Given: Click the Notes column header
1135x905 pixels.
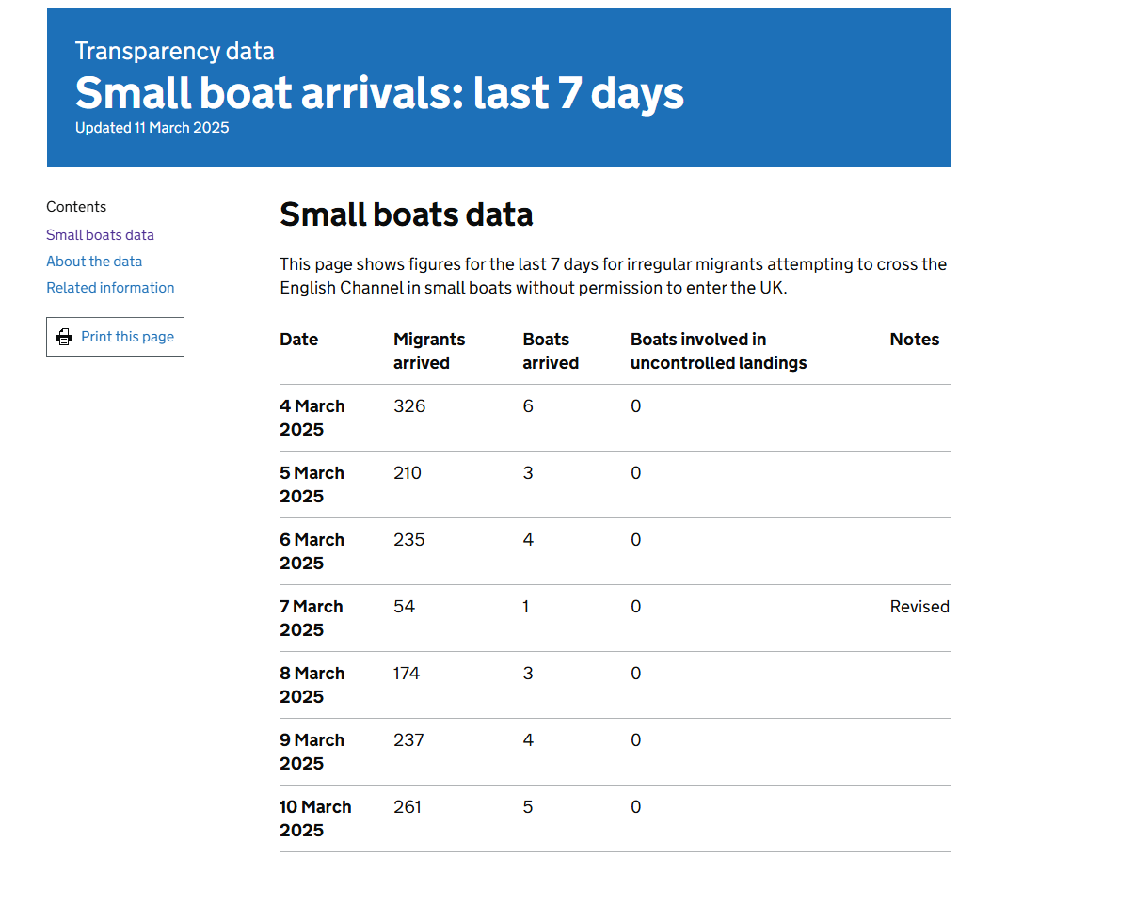Looking at the screenshot, I should tap(915, 340).
